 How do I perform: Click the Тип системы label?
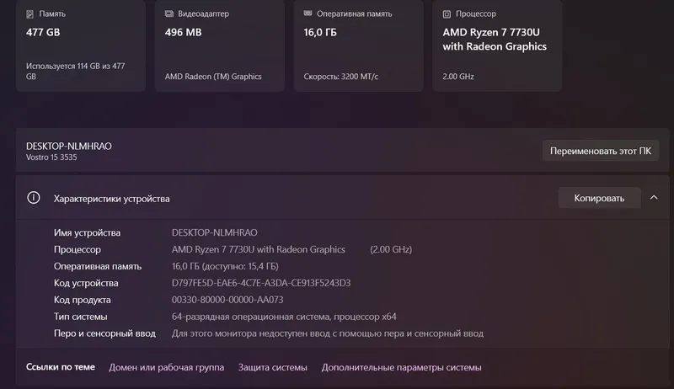pyautogui.click(x=80, y=317)
